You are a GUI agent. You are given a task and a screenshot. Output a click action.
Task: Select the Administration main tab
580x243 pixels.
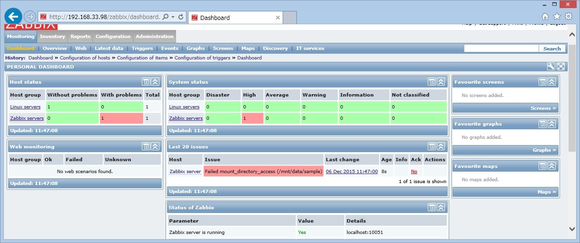tap(155, 36)
